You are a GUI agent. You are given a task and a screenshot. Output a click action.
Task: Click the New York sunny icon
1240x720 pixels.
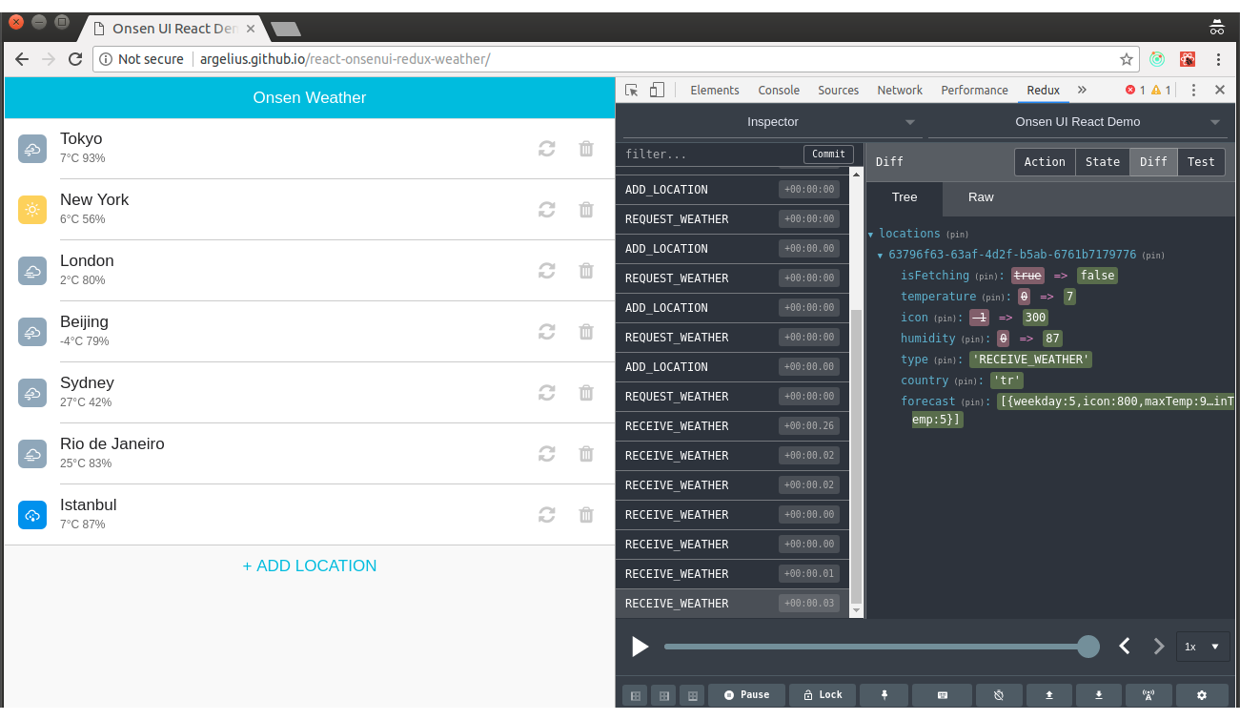coord(32,210)
